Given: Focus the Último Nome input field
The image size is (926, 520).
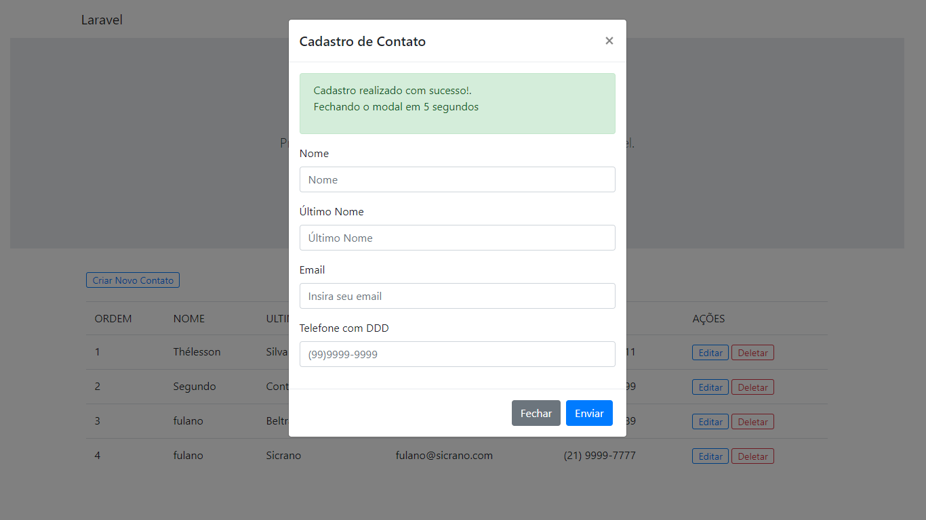Looking at the screenshot, I should click(458, 238).
